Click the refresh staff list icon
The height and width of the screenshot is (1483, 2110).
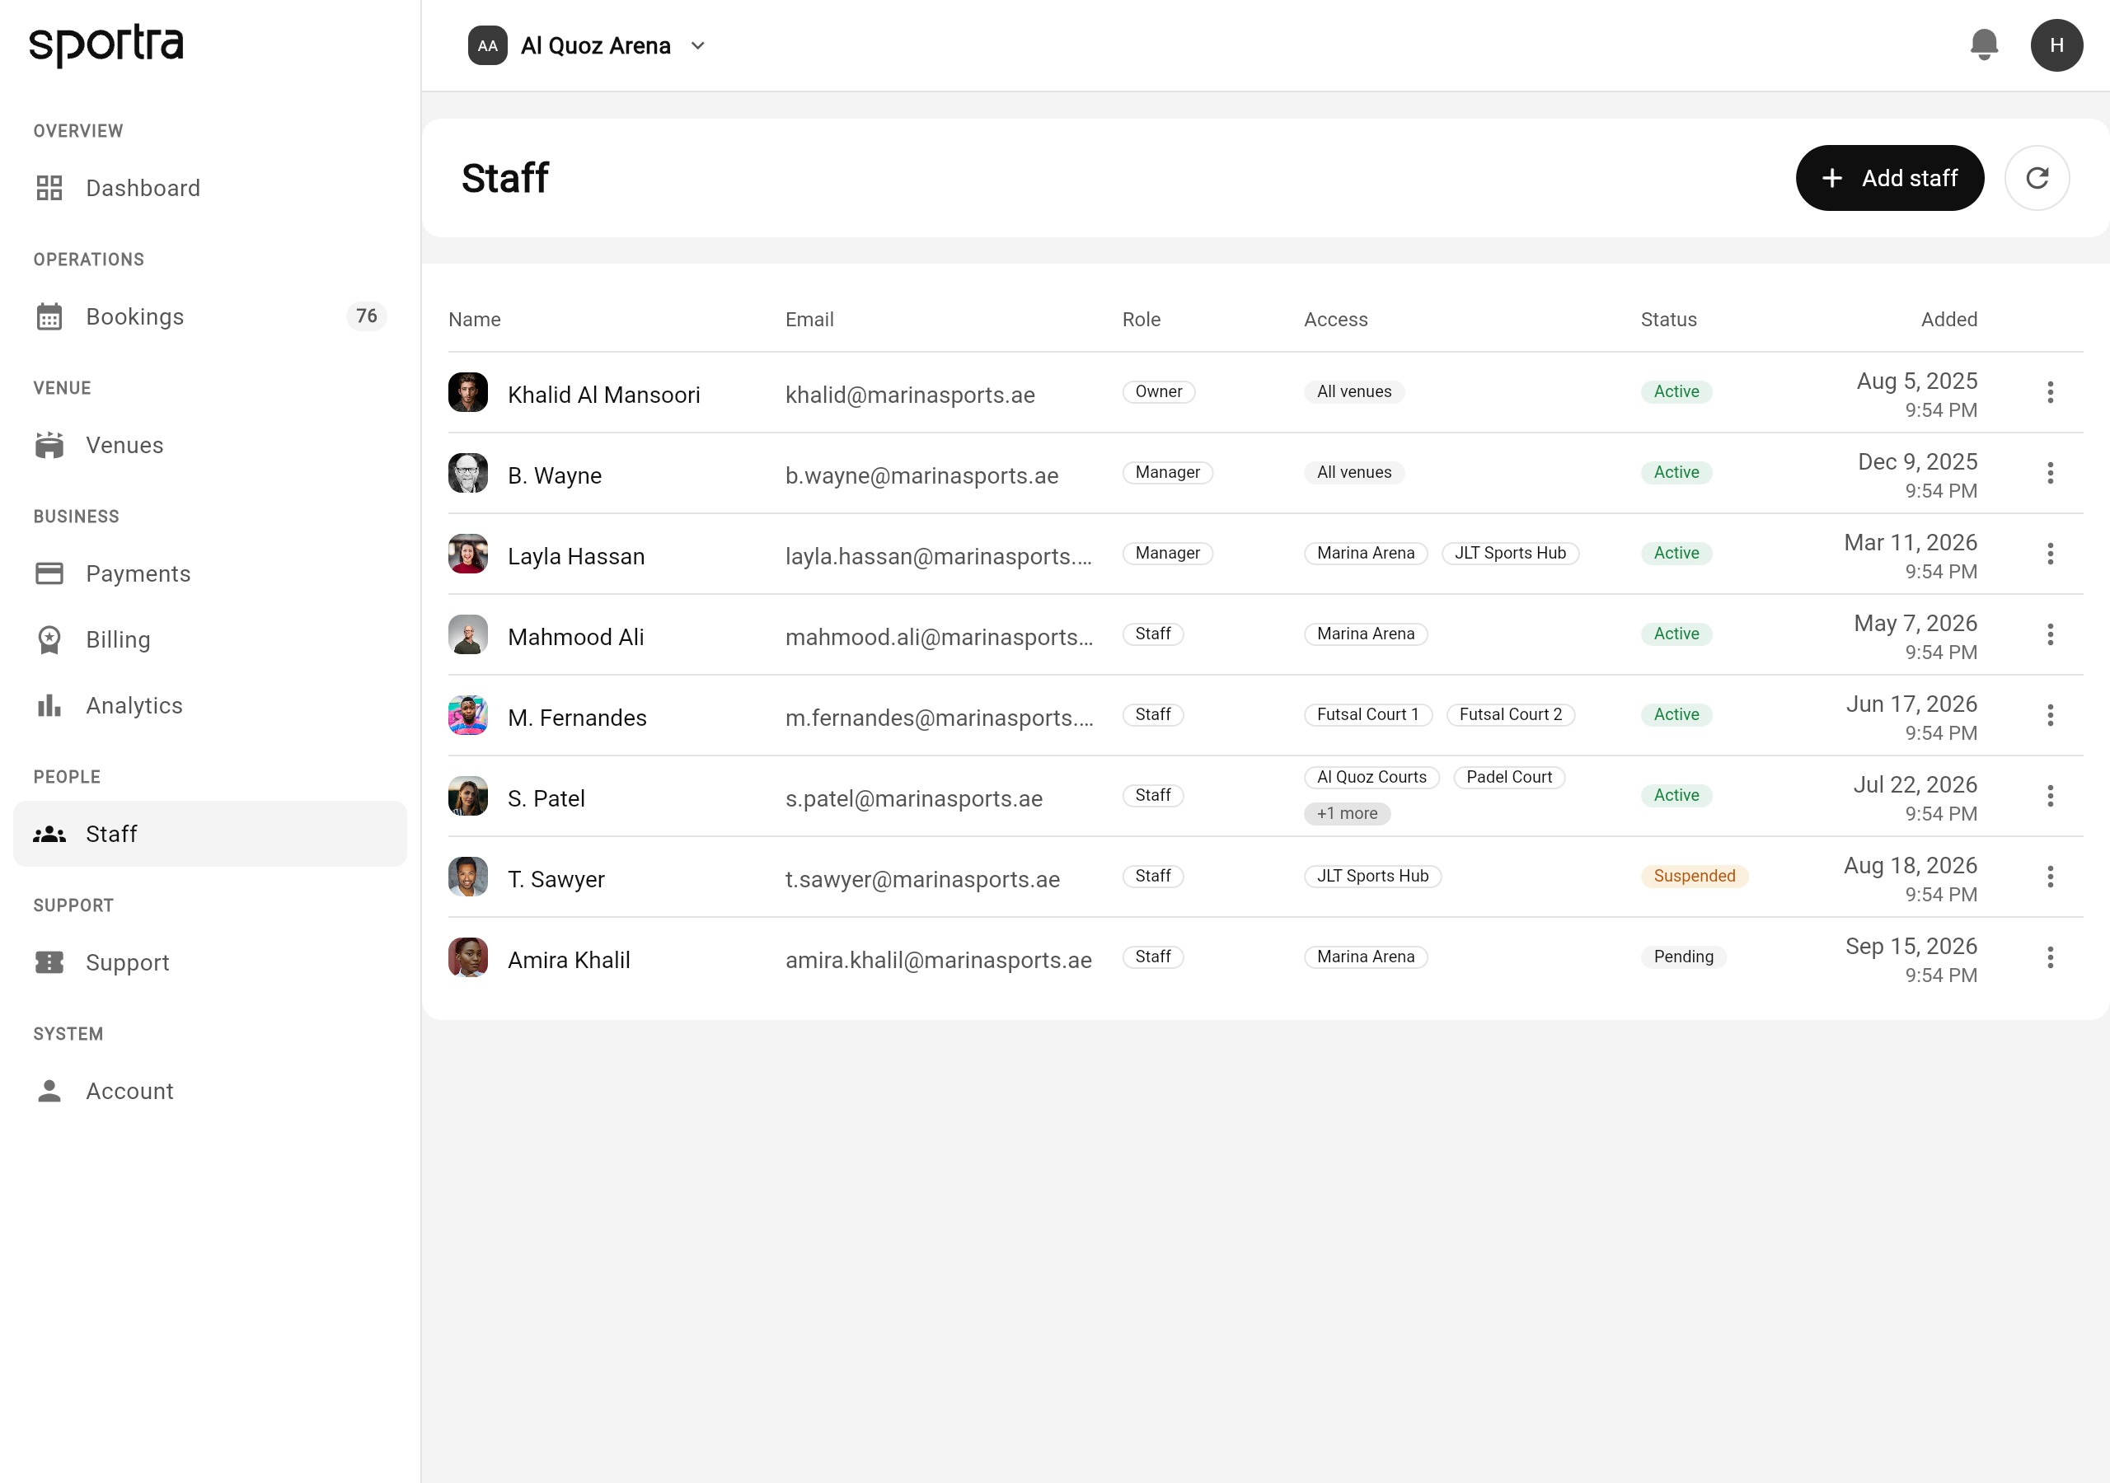[2037, 177]
